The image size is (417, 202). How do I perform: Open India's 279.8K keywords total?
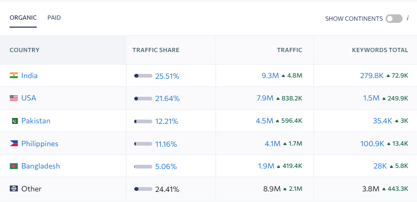tap(372, 75)
